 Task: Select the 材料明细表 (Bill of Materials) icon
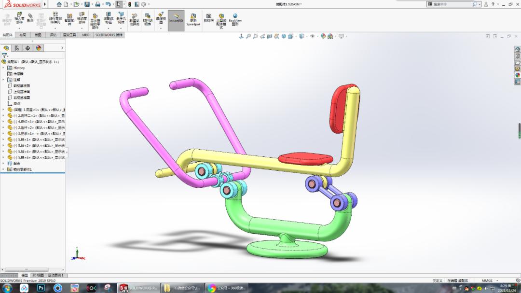pyautogui.click(x=148, y=19)
